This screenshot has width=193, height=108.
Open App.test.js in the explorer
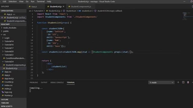pos(9,79)
